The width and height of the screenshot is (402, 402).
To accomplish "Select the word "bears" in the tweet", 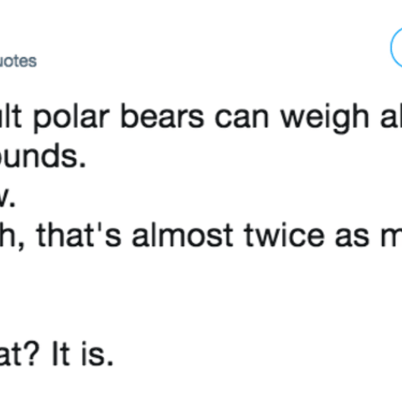I will 162,116.
